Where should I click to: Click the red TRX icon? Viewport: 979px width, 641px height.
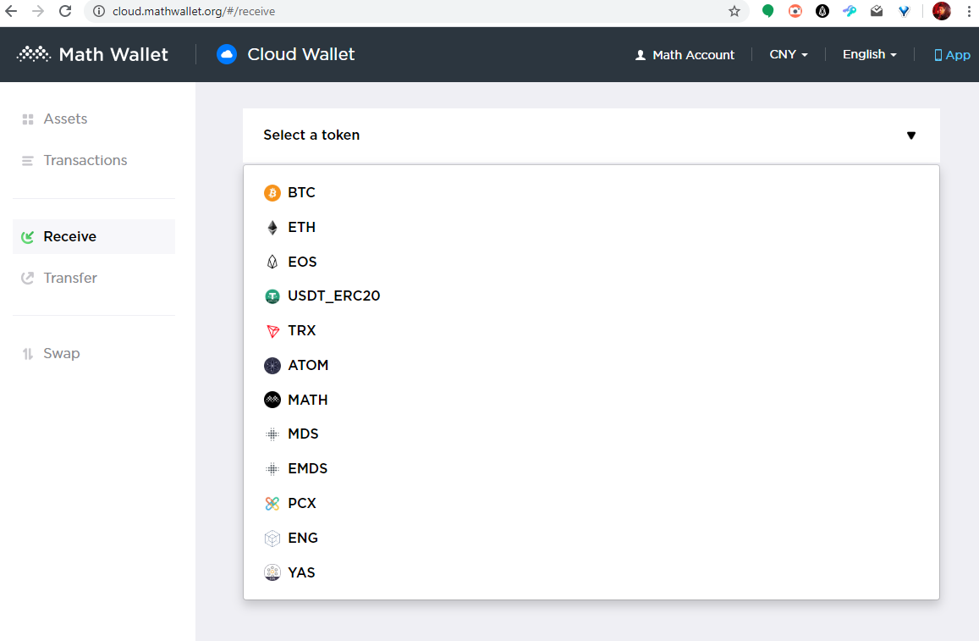click(x=272, y=331)
